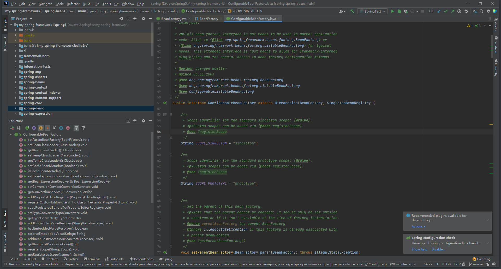
Task: Open editor tabs more options menu
Action: click(x=490, y=19)
